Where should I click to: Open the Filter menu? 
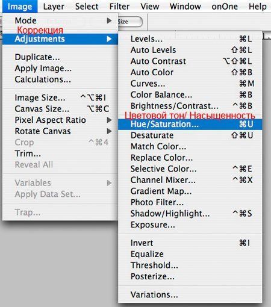pyautogui.click(x=119, y=7)
